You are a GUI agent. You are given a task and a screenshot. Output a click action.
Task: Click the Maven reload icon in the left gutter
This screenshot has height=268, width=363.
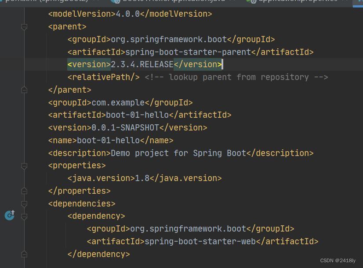point(9,215)
